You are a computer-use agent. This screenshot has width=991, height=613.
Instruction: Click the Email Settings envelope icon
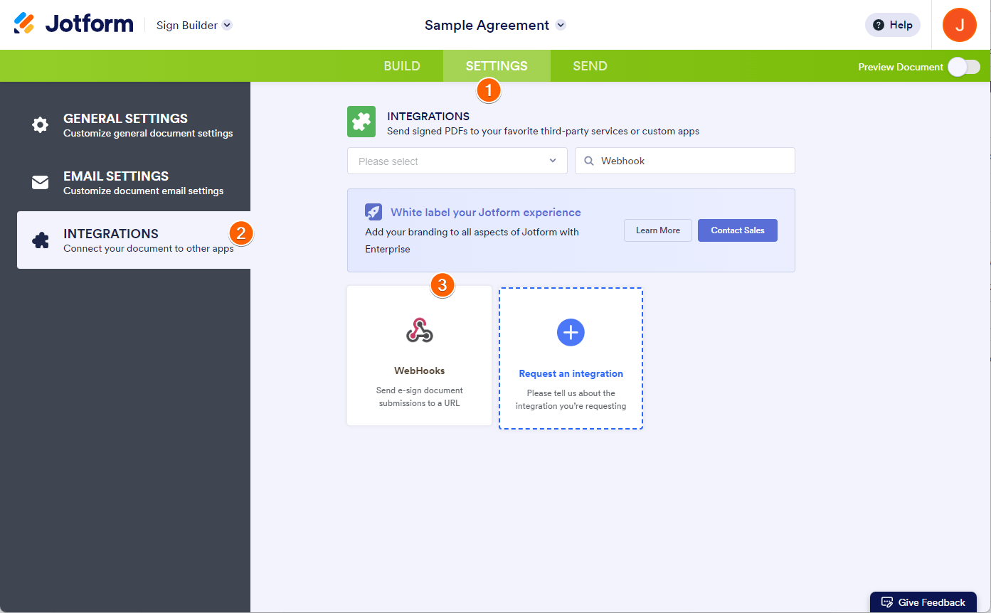[41, 183]
